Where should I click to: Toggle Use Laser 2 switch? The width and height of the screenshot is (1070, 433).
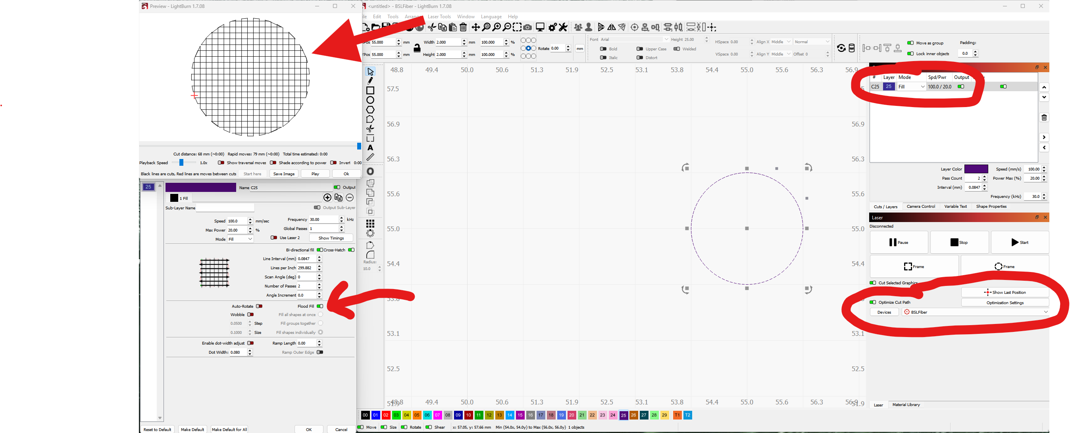point(274,238)
